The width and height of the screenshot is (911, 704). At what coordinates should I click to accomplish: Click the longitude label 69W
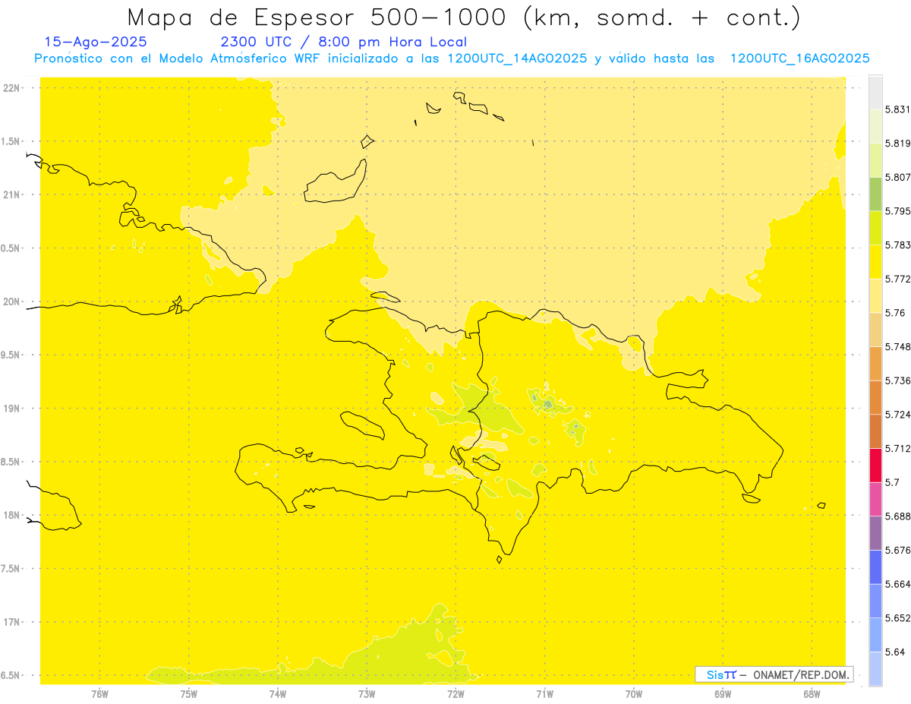pyautogui.click(x=722, y=693)
